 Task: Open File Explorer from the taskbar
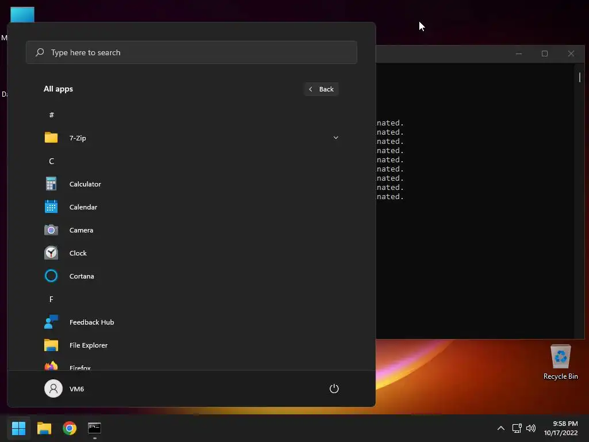point(44,428)
